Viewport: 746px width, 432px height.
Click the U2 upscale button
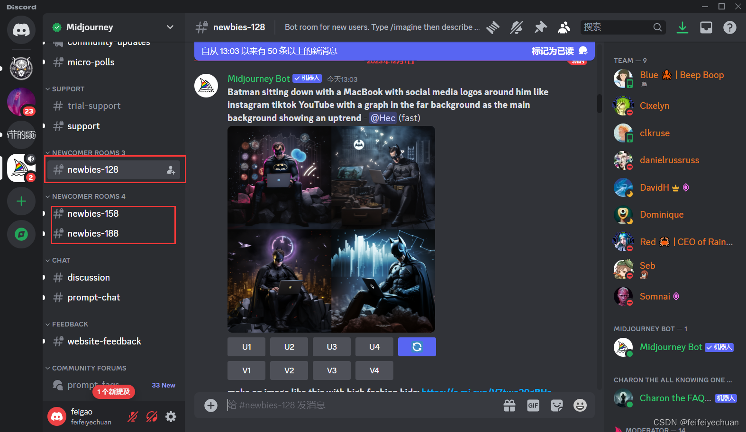tap(289, 347)
